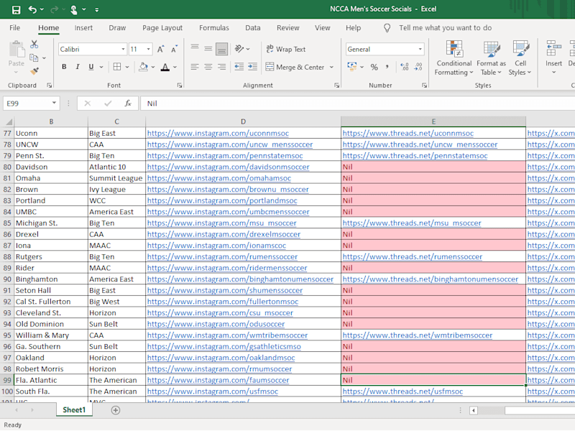
Task: Click the Save icon in quick access toolbar
Action: (16, 9)
